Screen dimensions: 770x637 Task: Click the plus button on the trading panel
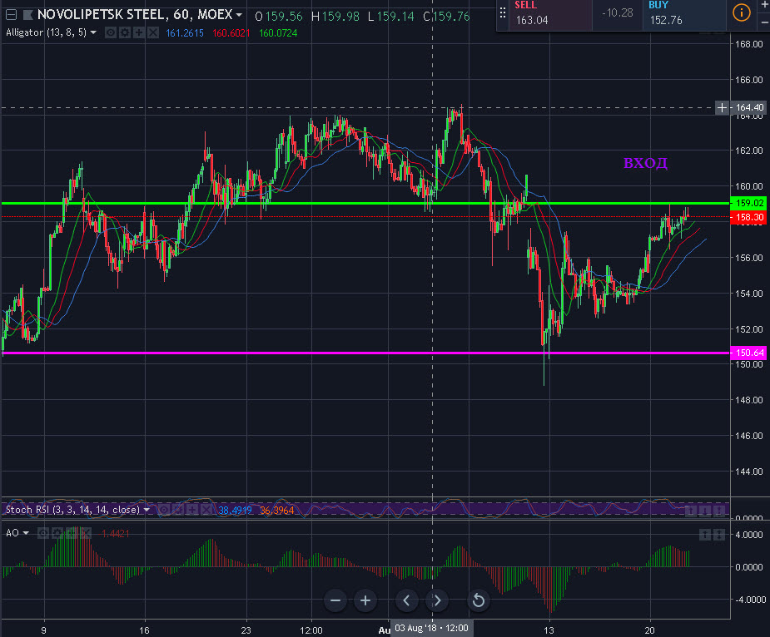click(765, 4)
